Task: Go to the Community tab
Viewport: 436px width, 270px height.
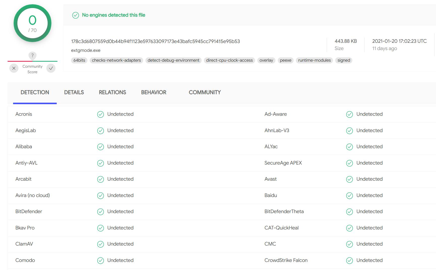Action: (205, 92)
